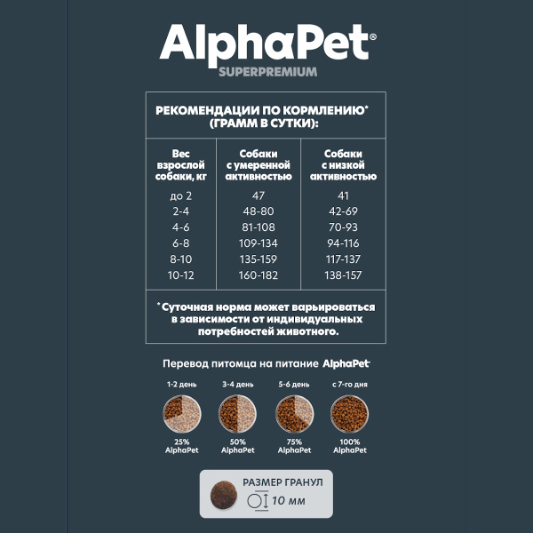Select the 25% AlphaPet bowl image
The width and height of the screenshot is (533, 533).
click(182, 414)
